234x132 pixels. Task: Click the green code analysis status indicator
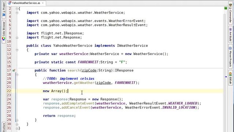(226, 8)
